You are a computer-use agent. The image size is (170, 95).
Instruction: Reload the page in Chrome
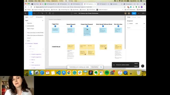point(31,7)
